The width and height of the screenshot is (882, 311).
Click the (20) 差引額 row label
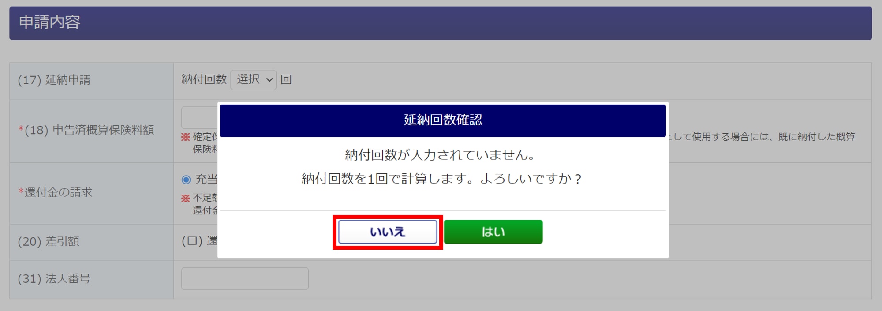(x=49, y=241)
